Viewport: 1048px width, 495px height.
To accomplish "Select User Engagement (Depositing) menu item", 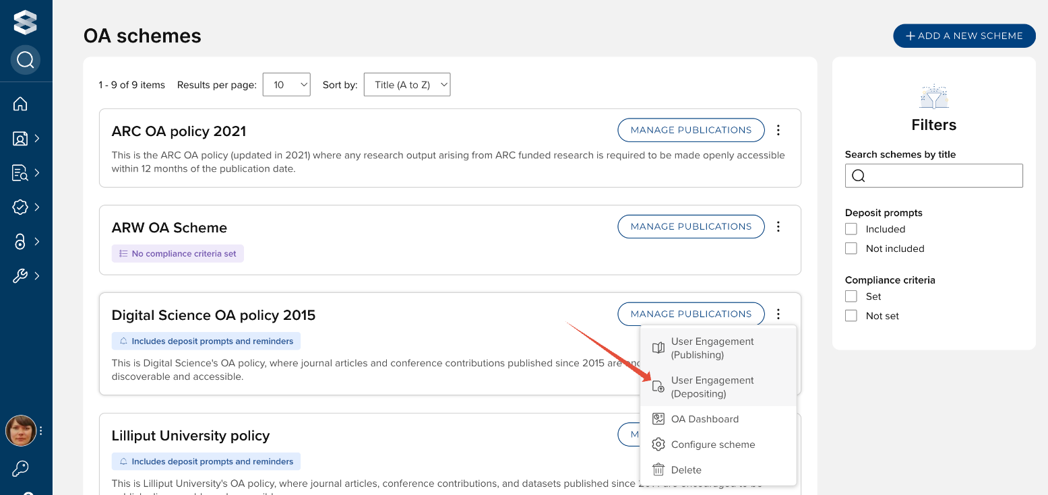I will coord(712,387).
